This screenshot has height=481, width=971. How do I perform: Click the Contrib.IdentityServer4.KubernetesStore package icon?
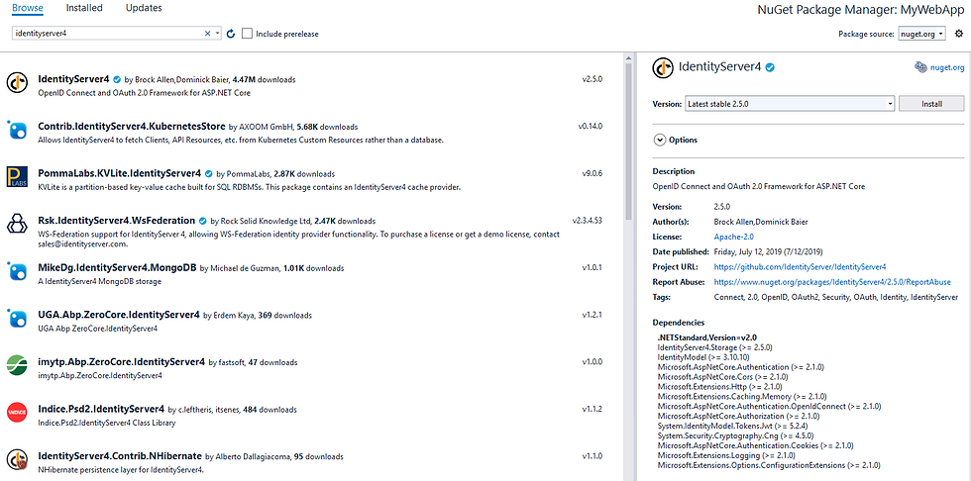click(x=17, y=130)
